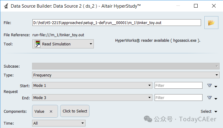Click in the File path field

coord(117,23)
